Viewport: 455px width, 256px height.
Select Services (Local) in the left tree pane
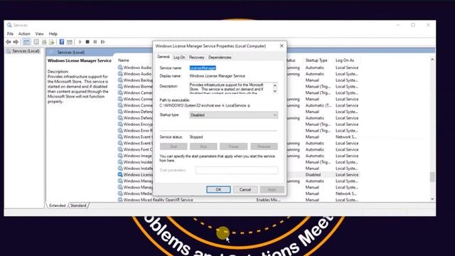pos(23,51)
